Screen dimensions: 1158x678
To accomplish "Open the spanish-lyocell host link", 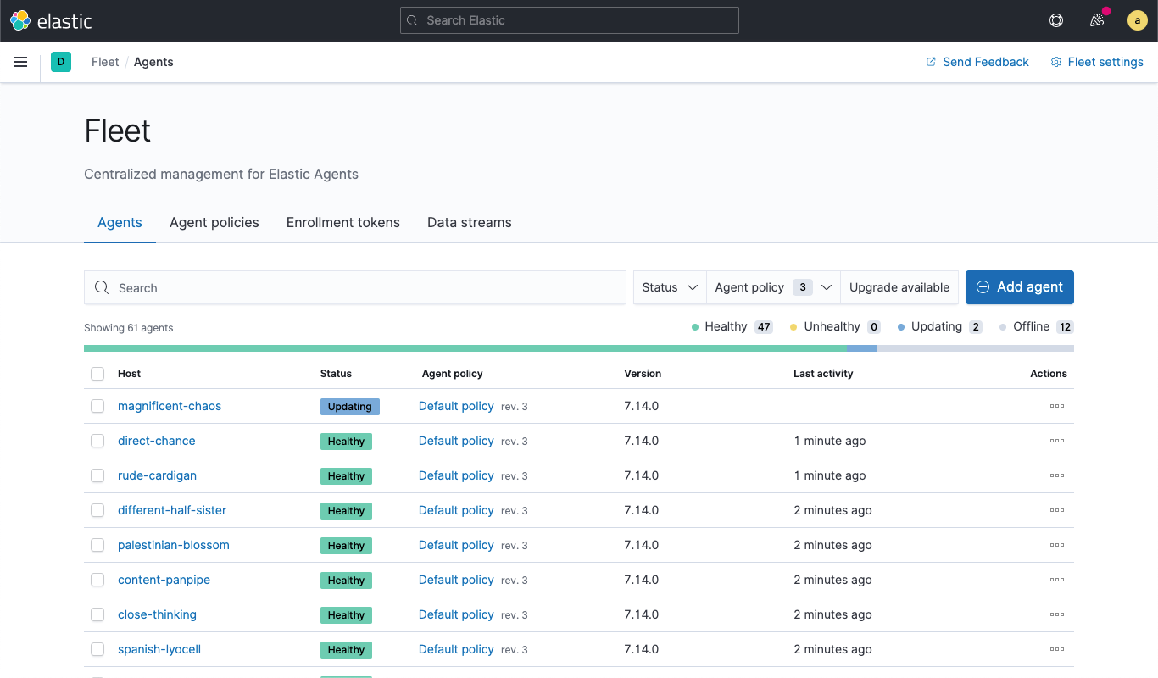I will (159, 649).
